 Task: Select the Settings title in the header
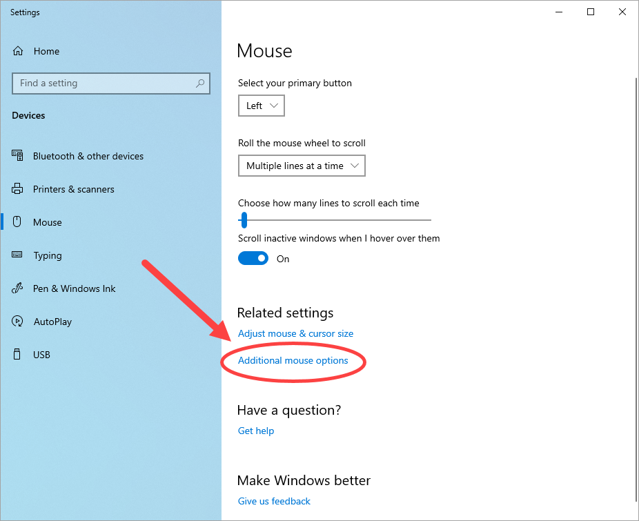coord(25,12)
